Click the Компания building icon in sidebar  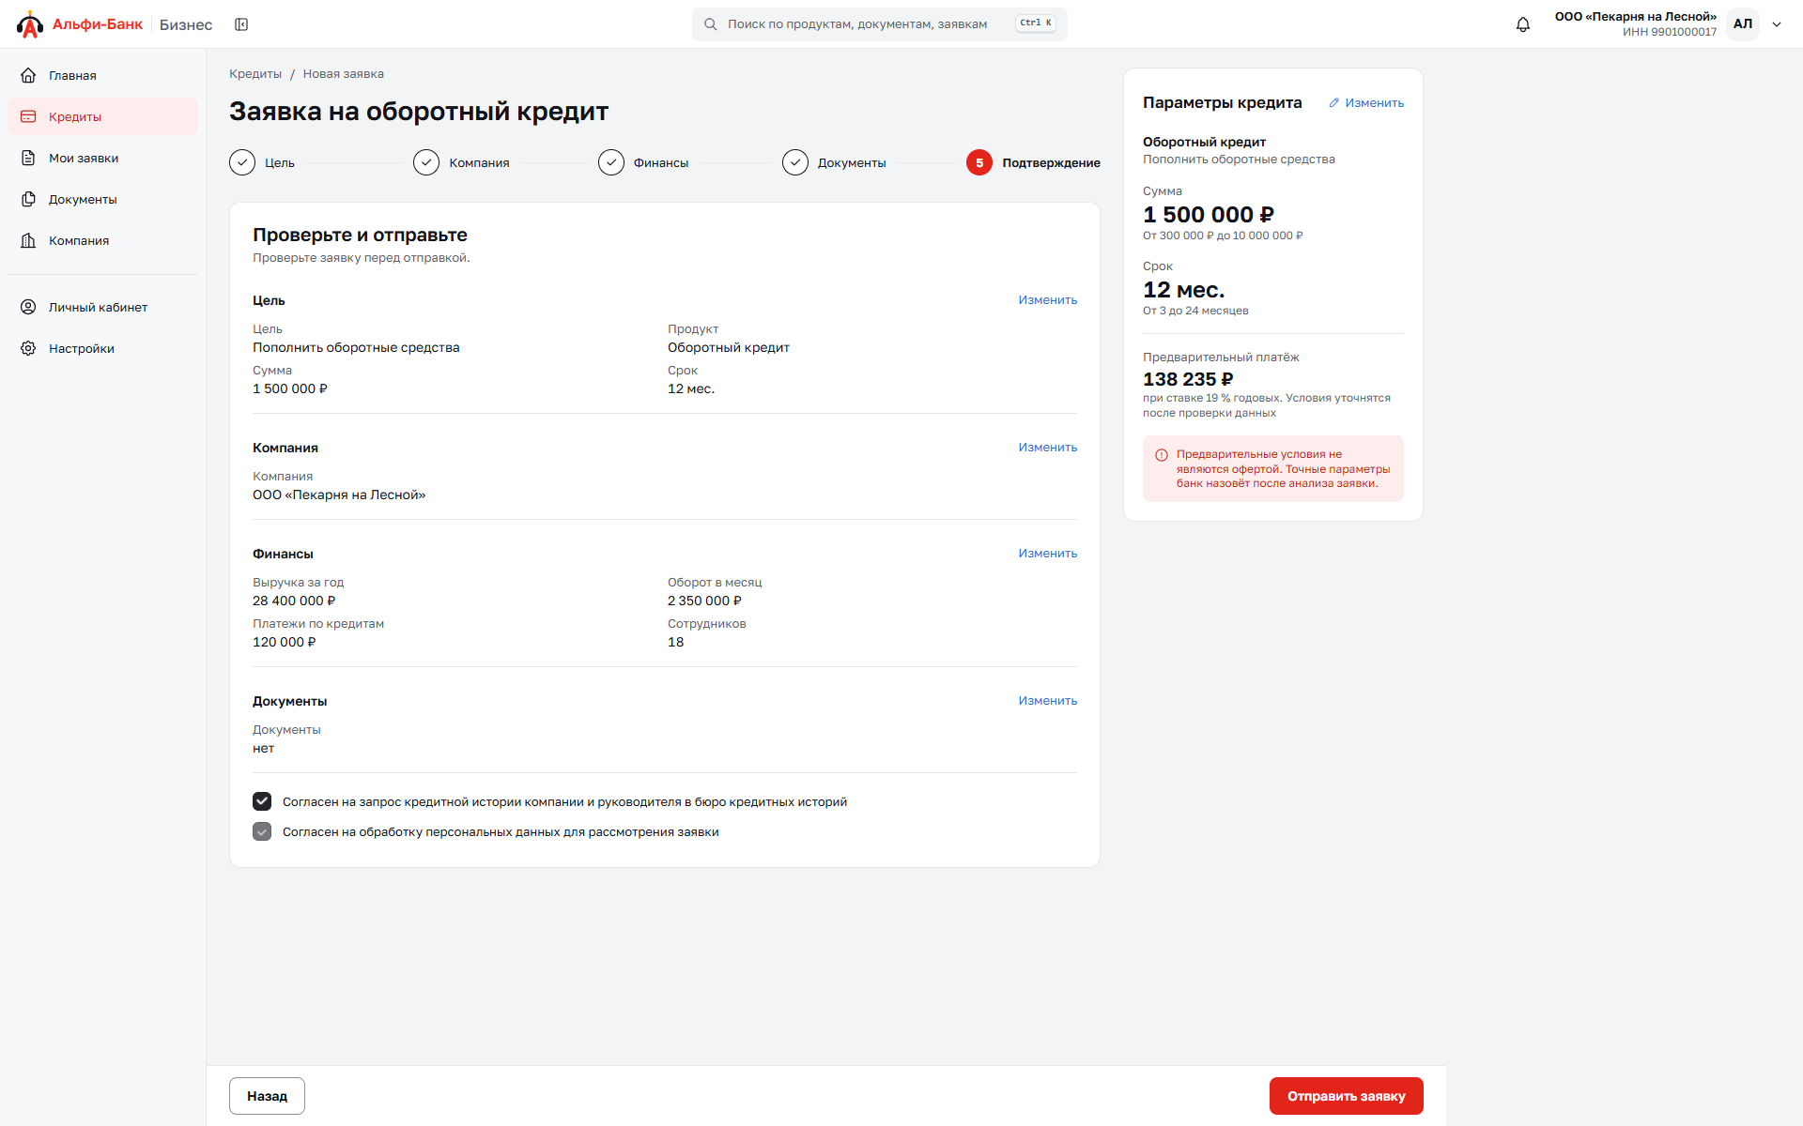28,240
